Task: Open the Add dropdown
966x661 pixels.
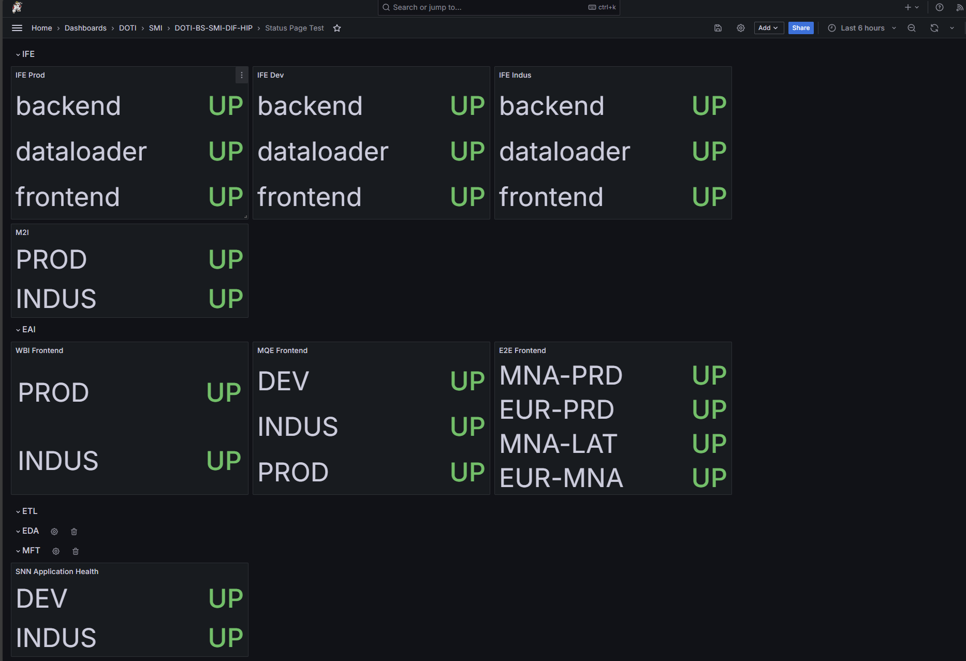Action: tap(769, 28)
